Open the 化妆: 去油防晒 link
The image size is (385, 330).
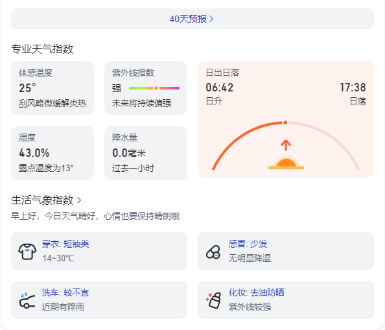(x=256, y=292)
